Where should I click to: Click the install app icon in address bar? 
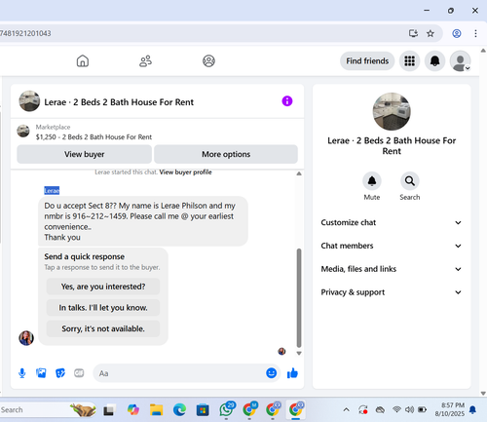[413, 33]
